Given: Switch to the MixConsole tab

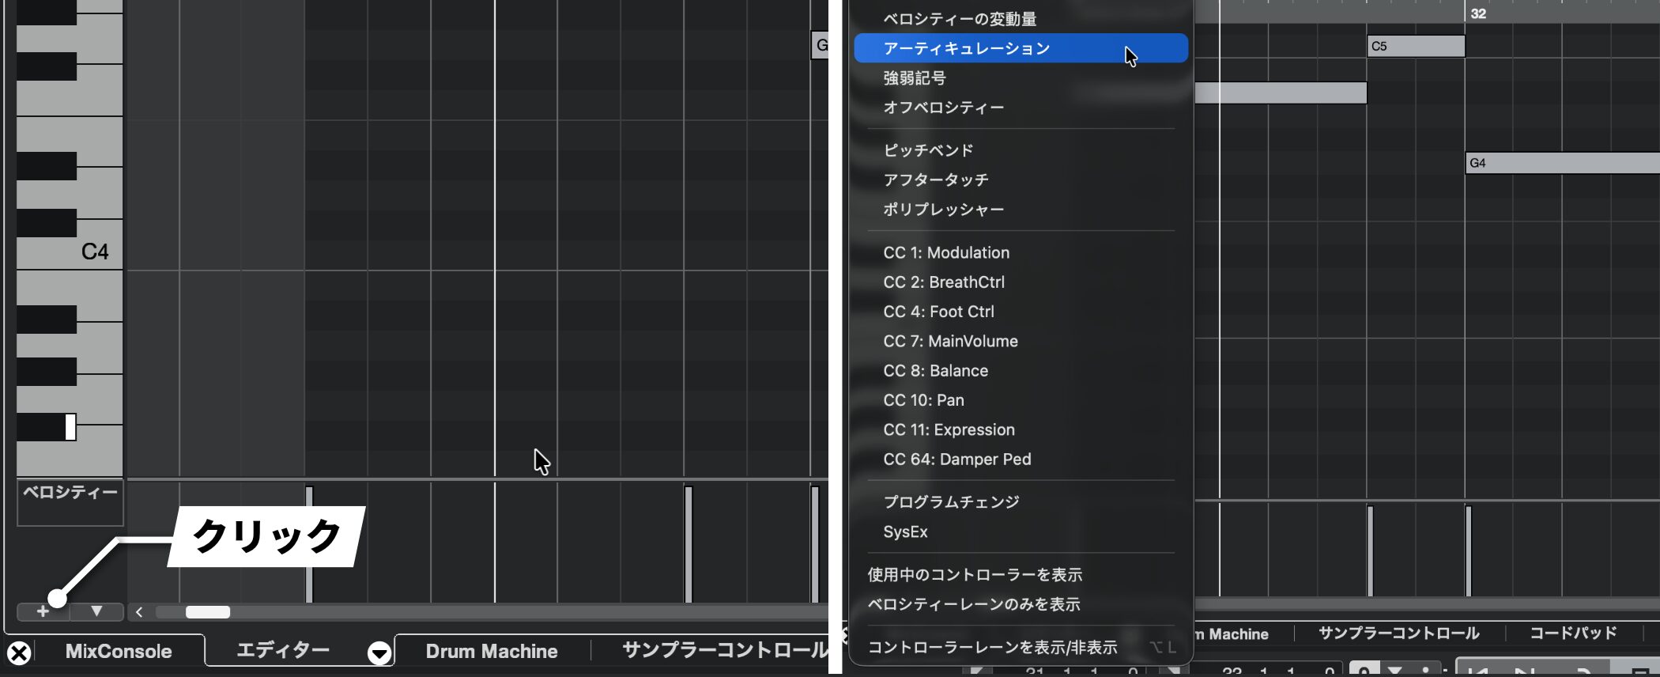Looking at the screenshot, I should [119, 652].
